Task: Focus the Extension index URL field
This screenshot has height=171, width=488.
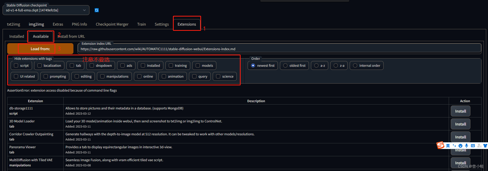Action: pyautogui.click(x=279, y=49)
